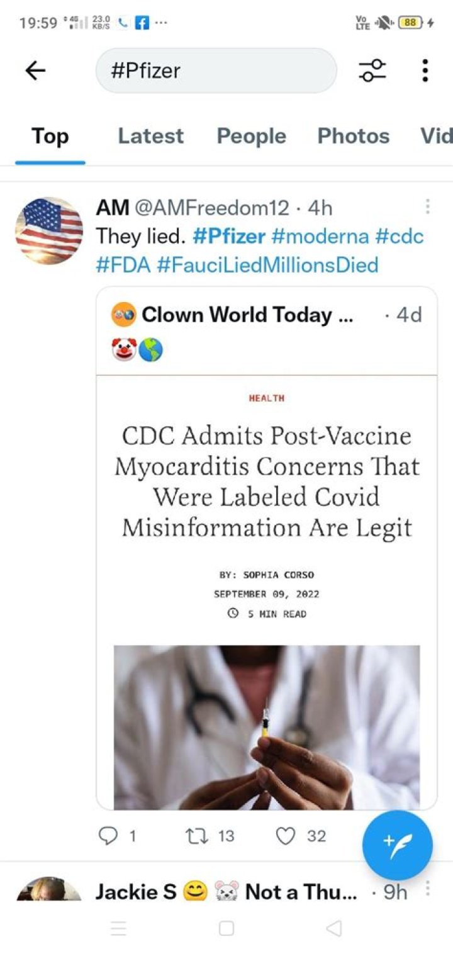Select the Top tab
This screenshot has width=453, height=956.
coord(50,136)
